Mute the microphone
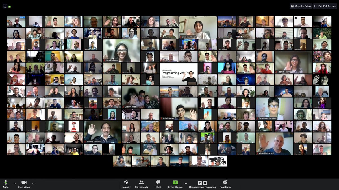 click(6, 184)
